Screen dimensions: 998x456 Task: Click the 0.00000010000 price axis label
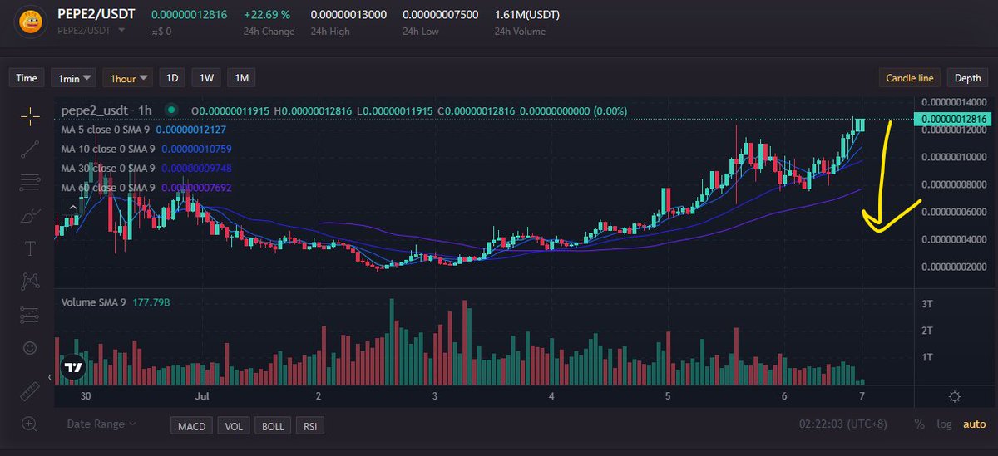tap(954, 156)
